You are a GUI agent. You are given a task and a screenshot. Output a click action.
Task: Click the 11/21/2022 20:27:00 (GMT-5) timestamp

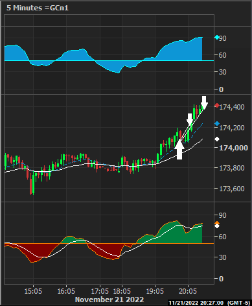[209, 303]
